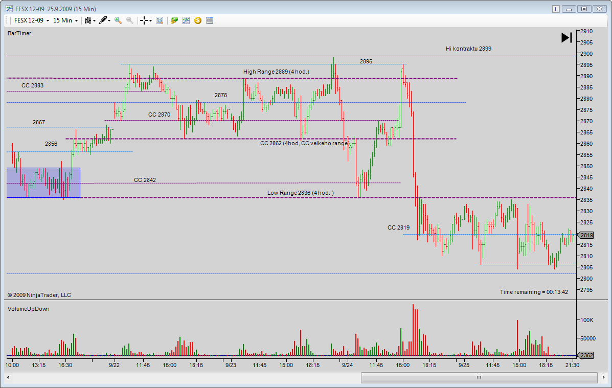Click the 'CC 2870' label
This screenshot has width=612, height=388.
159,115
